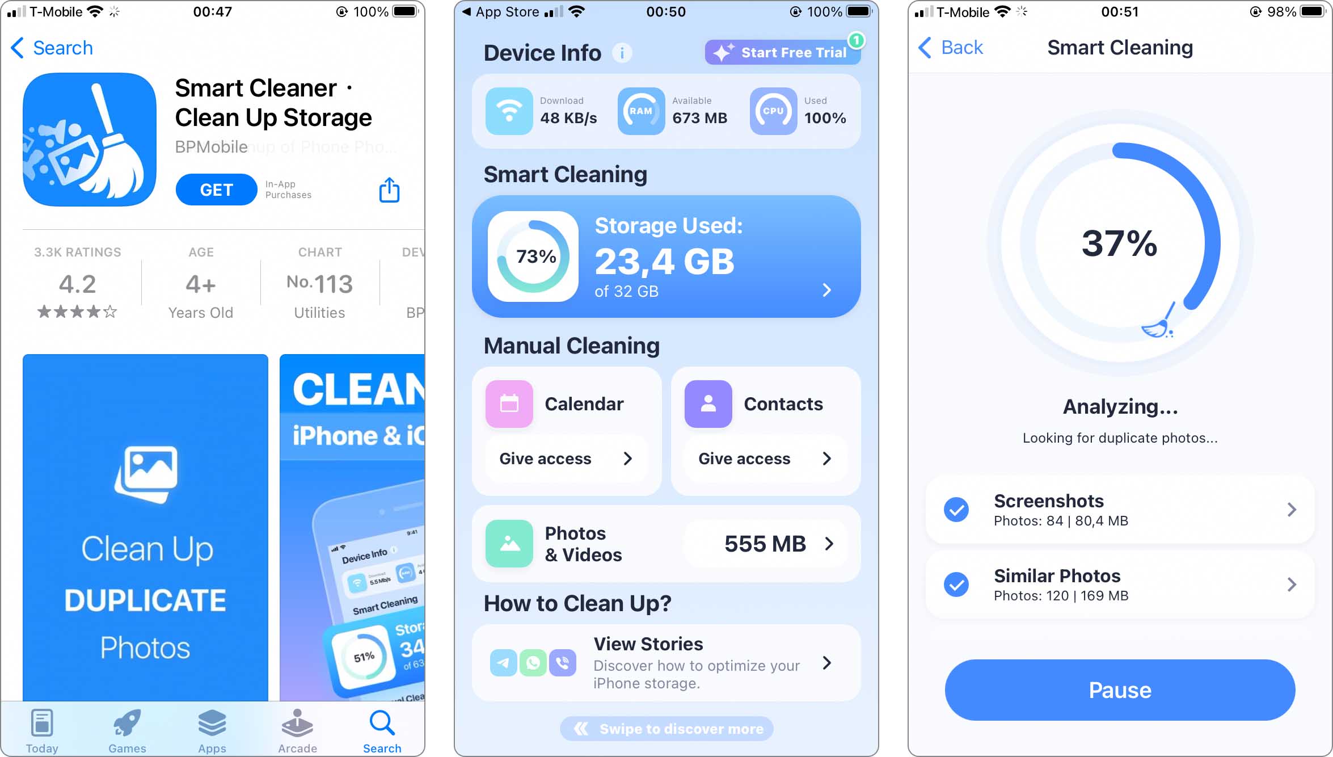Swipe to discover more features banner
This screenshot has height=757, width=1333.
point(665,729)
